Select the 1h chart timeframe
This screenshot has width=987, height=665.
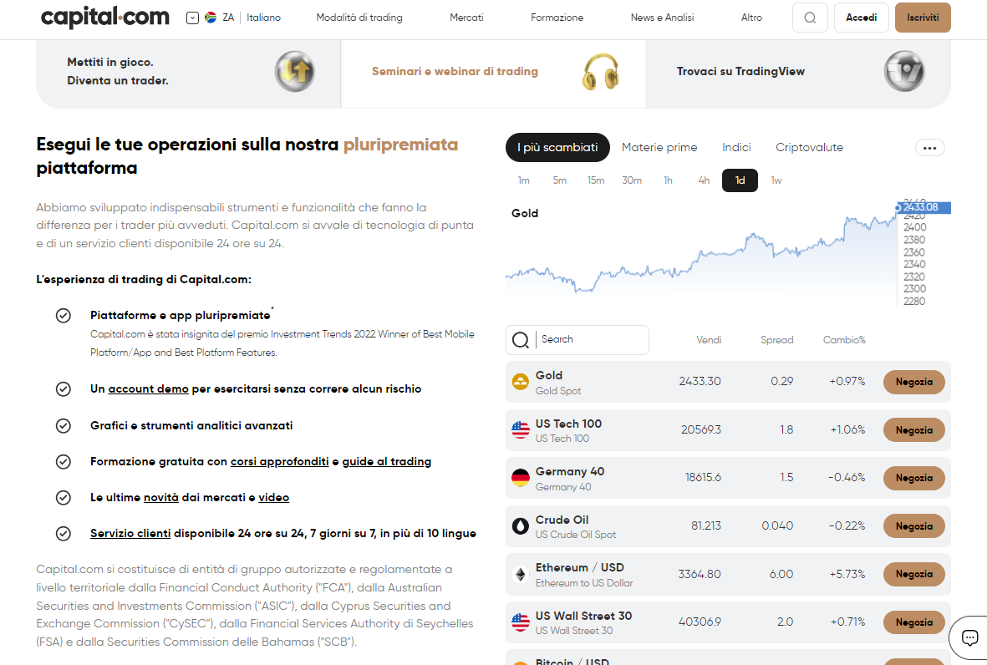pos(668,180)
